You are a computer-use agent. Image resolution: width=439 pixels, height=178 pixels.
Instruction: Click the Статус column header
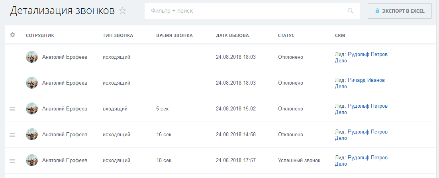[286, 35]
